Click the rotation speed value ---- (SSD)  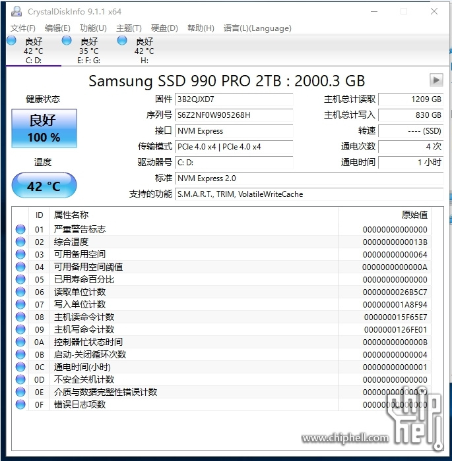click(x=410, y=131)
